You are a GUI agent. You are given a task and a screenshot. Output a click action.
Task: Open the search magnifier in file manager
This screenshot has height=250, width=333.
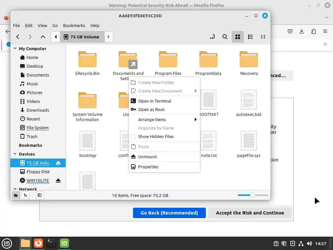click(x=225, y=37)
